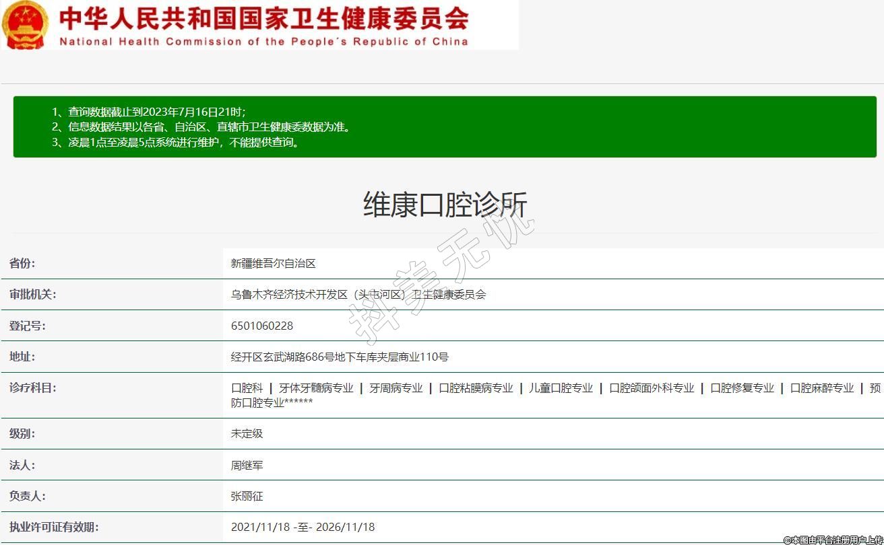Click person in charge 张丽征
The image size is (884, 545).
click(247, 496)
